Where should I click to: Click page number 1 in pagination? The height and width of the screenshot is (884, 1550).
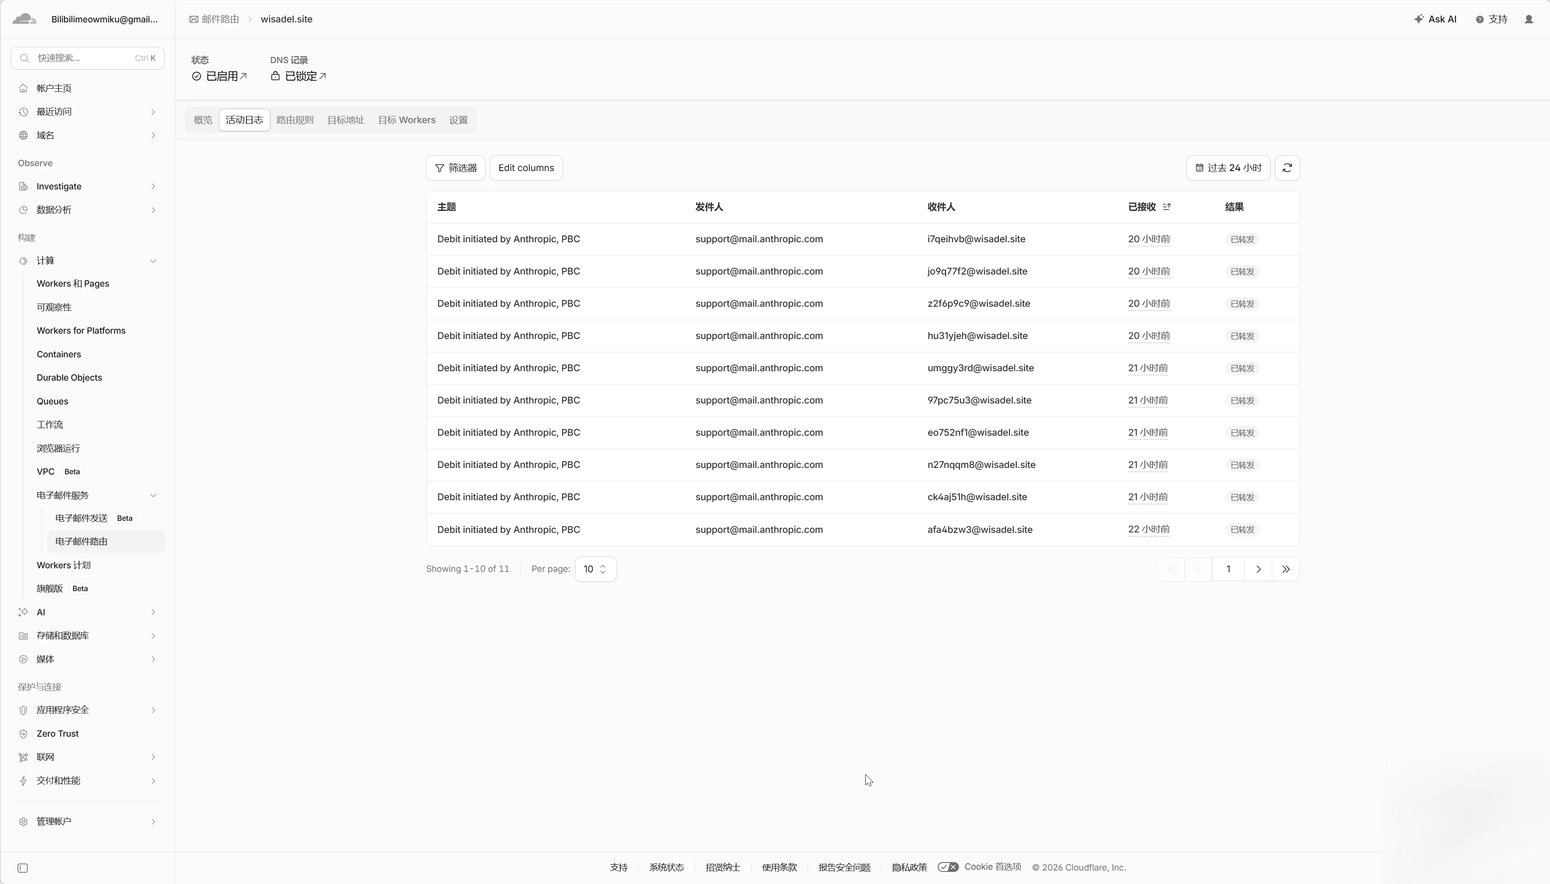1228,570
